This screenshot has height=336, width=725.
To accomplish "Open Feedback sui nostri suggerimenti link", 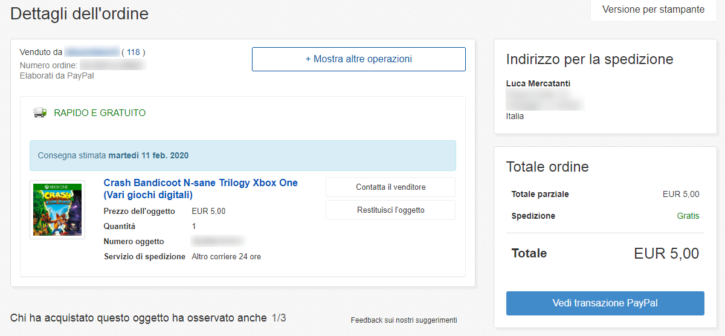I will pyautogui.click(x=404, y=320).
